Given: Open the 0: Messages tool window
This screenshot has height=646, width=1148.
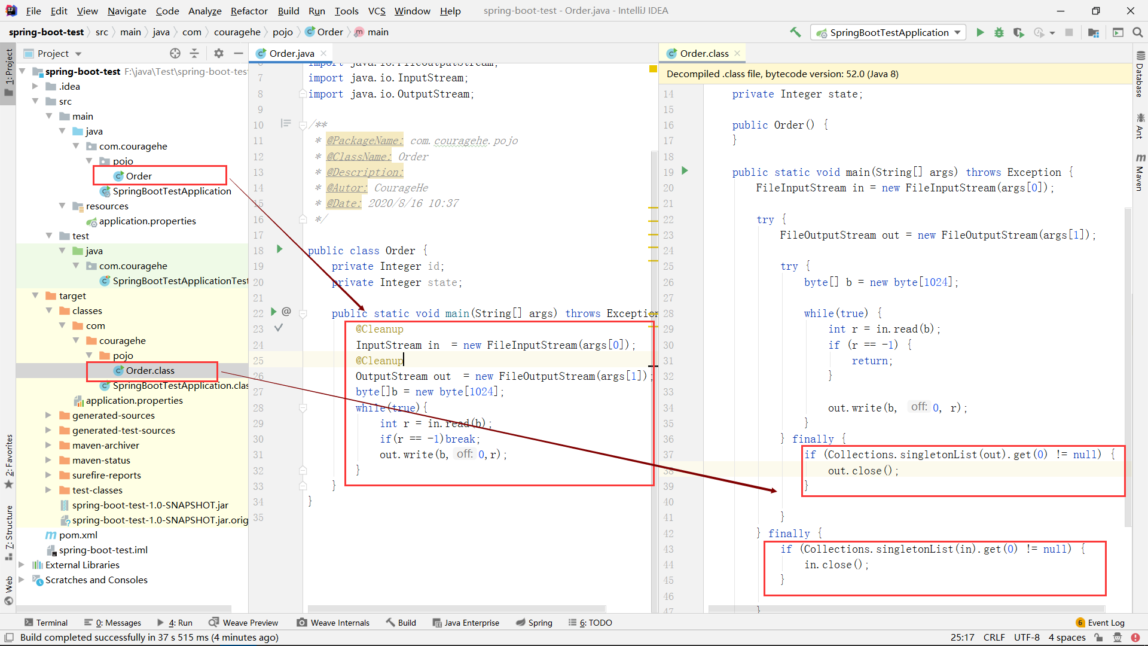Looking at the screenshot, I should [x=113, y=623].
